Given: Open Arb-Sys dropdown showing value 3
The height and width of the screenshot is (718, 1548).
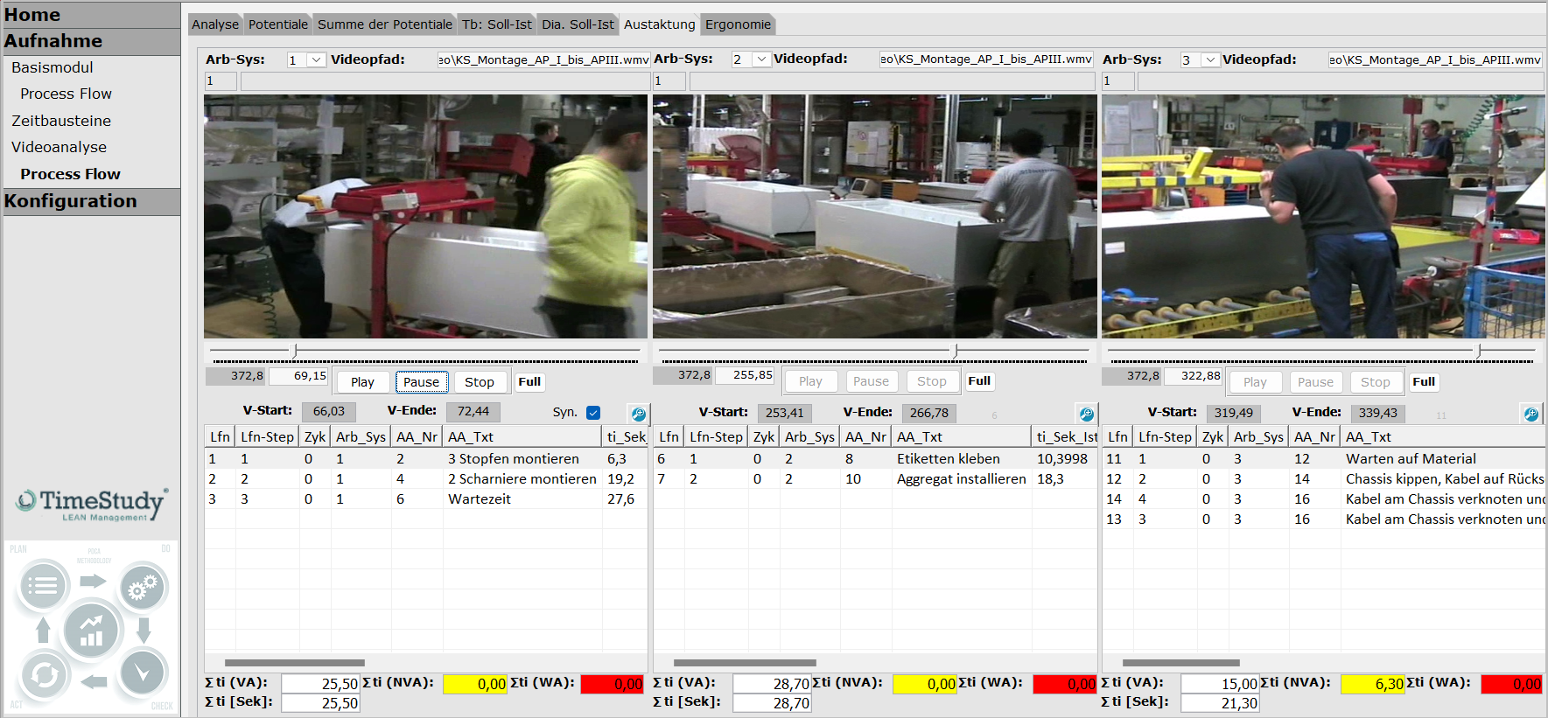Looking at the screenshot, I should coord(1210,59).
